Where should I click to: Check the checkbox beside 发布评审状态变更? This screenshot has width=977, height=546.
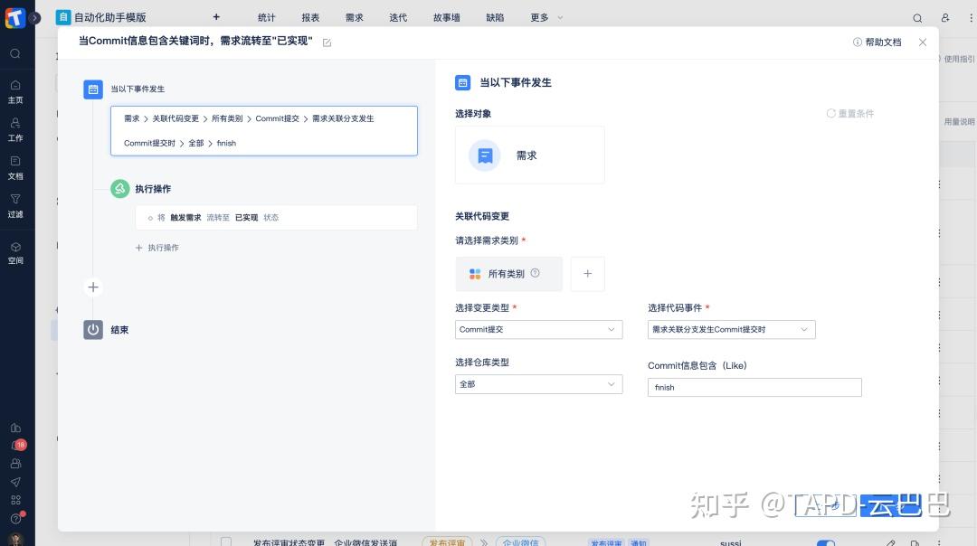(x=225, y=540)
